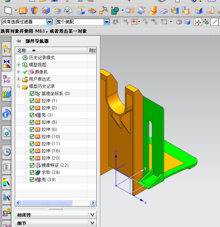The width and height of the screenshot is (220, 227).
Task: Open the Constraint Navigator sidebar tab
Action: [x=6, y=64]
